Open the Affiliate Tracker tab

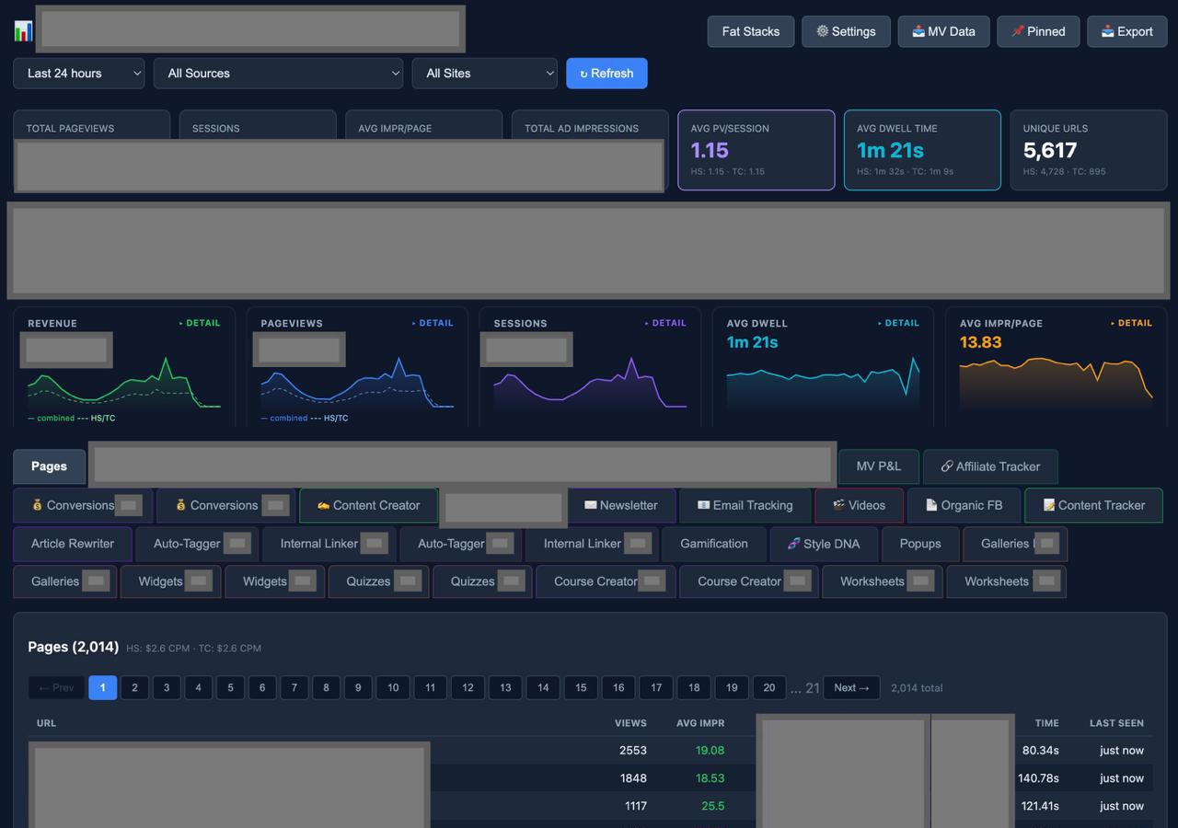[x=989, y=466]
